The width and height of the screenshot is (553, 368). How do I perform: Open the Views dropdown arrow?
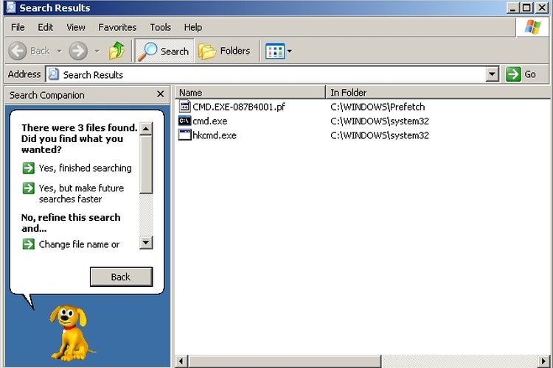tap(290, 51)
